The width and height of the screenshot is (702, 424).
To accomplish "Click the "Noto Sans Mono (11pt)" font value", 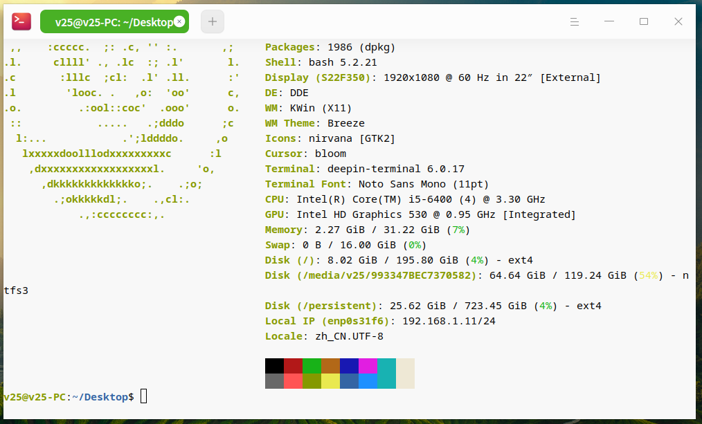I will (x=424, y=184).
